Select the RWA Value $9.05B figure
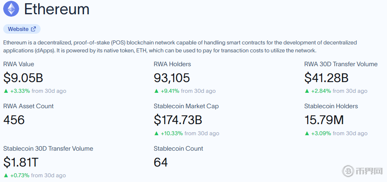Screen dimensions: 387x182 [23, 78]
